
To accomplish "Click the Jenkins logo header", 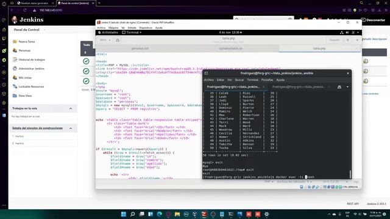I will [x=27, y=19].
